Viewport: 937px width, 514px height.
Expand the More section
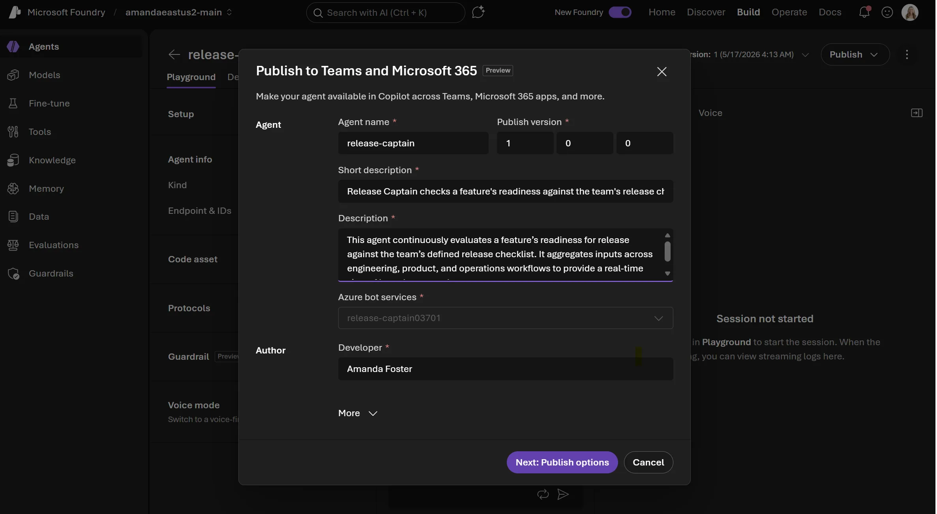(358, 413)
